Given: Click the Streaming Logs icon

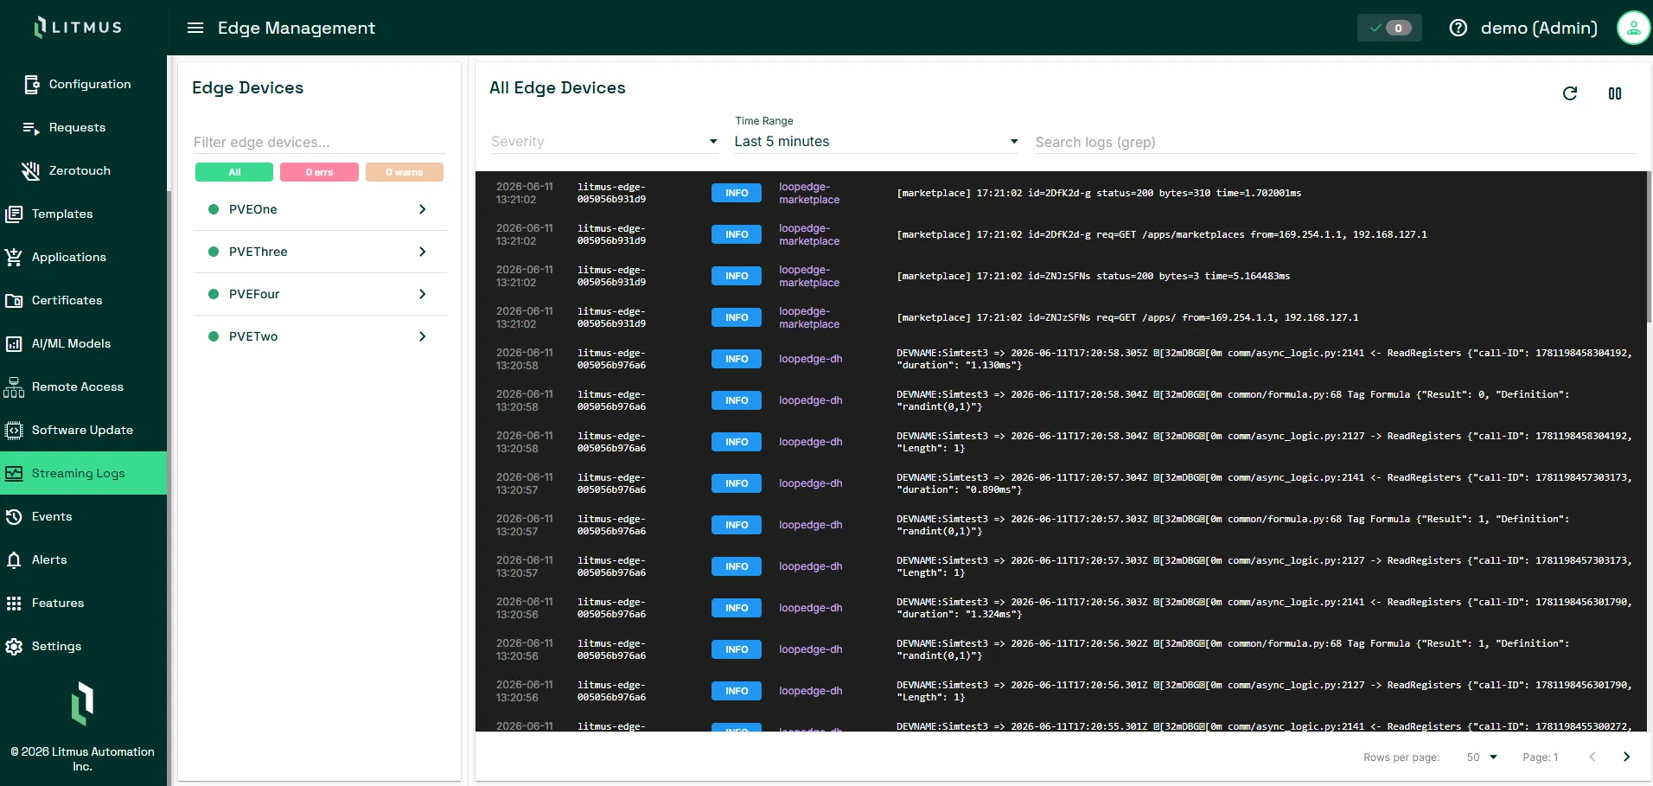Looking at the screenshot, I should [14, 473].
